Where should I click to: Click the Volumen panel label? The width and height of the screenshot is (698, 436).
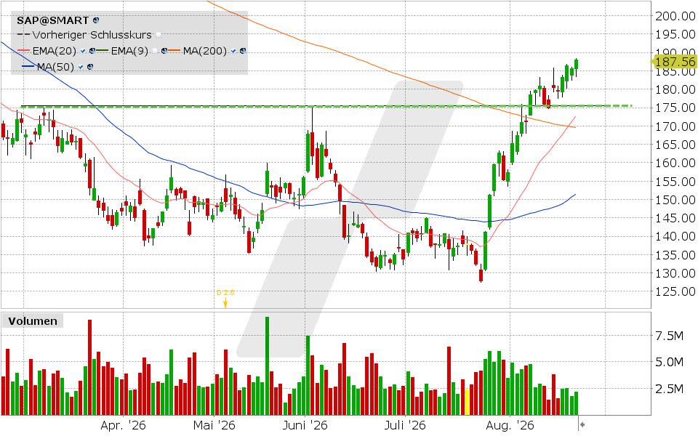click(33, 321)
